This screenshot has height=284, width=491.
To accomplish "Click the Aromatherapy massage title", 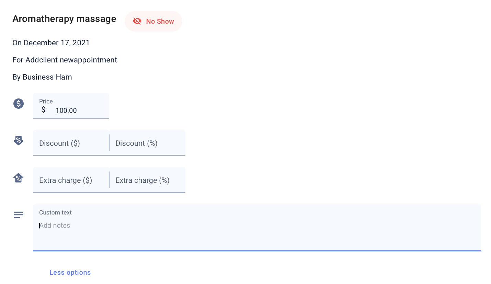I will [64, 19].
